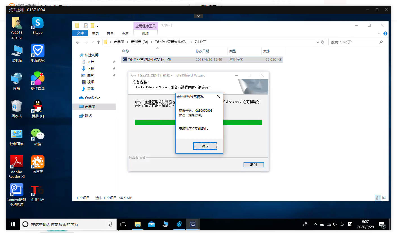
Task: Open the notification center icon
Action: 382,224
